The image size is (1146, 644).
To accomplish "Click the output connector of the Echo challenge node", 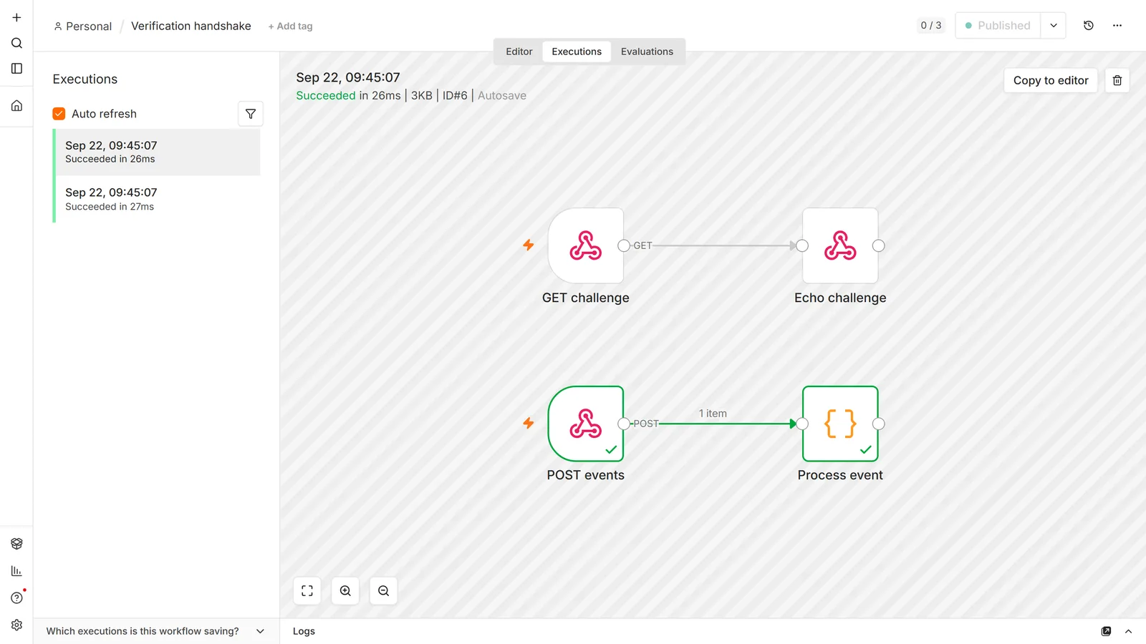I will coord(879,245).
